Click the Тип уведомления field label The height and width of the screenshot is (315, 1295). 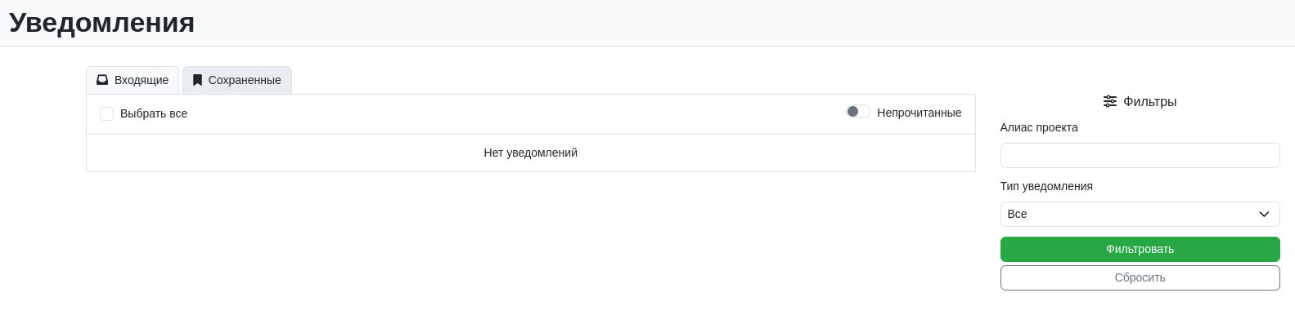pyautogui.click(x=1046, y=186)
